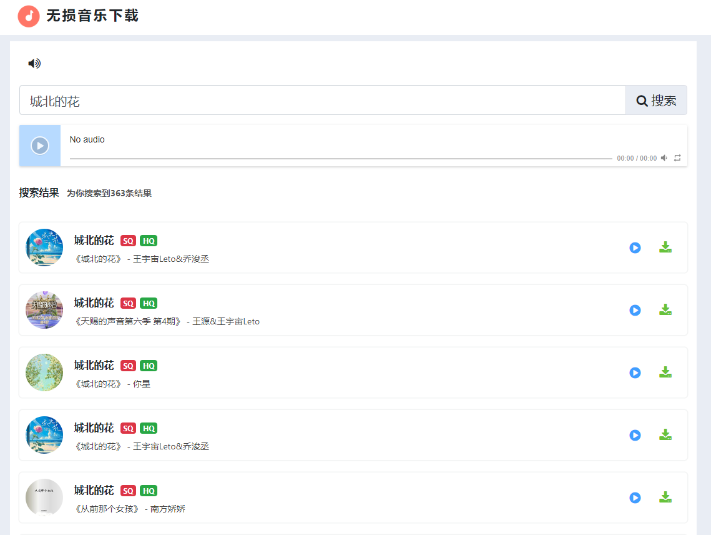Viewport: 711px width, 535px height.
Task: Focus the search box containing 城北的花
Action: [322, 101]
